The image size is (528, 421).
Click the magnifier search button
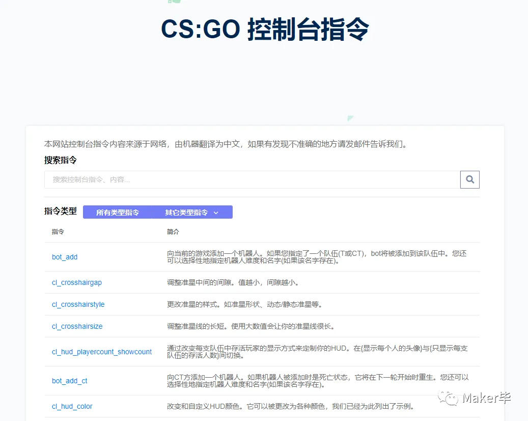(470, 179)
